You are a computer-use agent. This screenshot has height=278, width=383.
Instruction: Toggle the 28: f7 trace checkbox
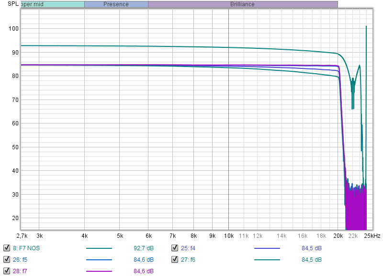7,271
